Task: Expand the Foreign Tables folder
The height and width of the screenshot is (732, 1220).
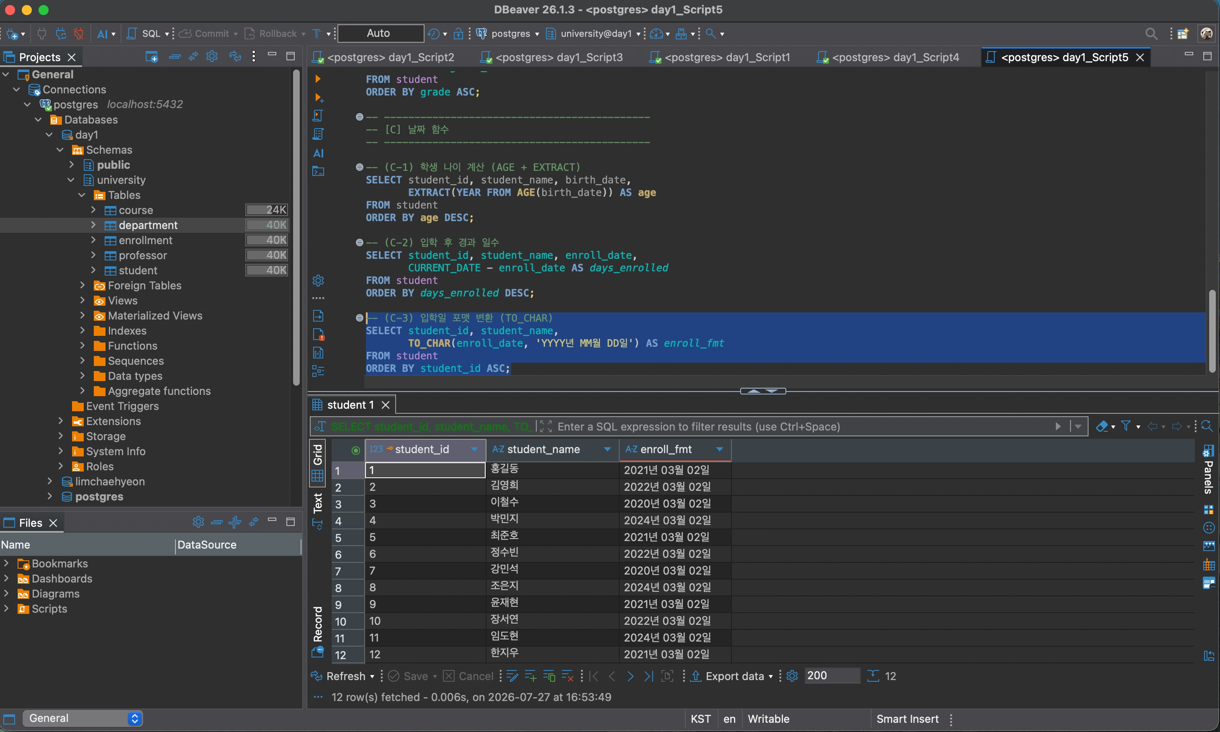Action: click(82, 286)
